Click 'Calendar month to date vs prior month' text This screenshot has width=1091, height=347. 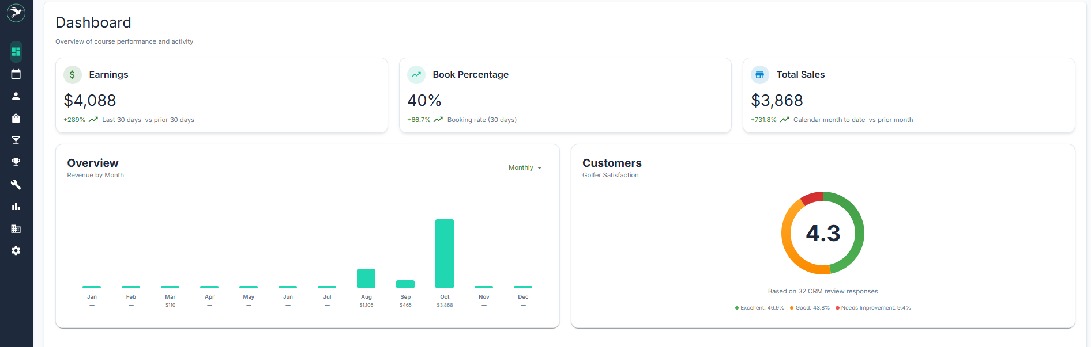coord(853,120)
